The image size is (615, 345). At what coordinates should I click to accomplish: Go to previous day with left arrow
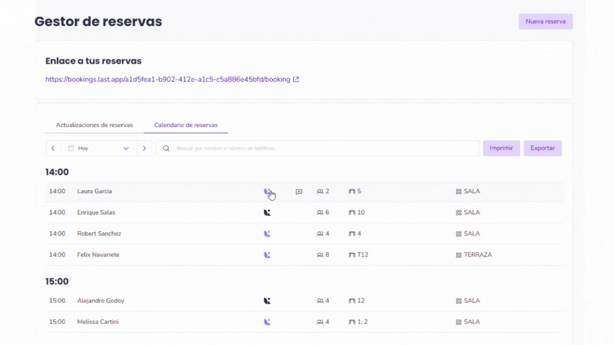[x=53, y=149]
